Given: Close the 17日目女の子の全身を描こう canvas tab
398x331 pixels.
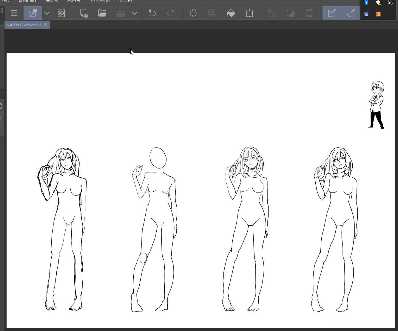Looking at the screenshot, I should pyautogui.click(x=46, y=25).
